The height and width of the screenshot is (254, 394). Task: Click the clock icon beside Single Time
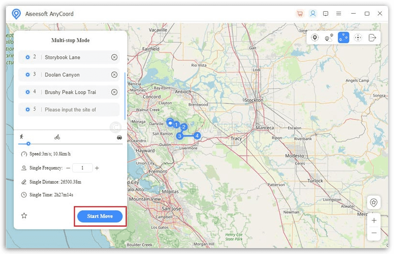[24, 195]
